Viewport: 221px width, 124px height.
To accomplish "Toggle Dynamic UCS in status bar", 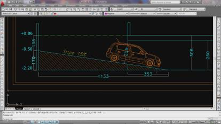I will [x=46, y=122].
